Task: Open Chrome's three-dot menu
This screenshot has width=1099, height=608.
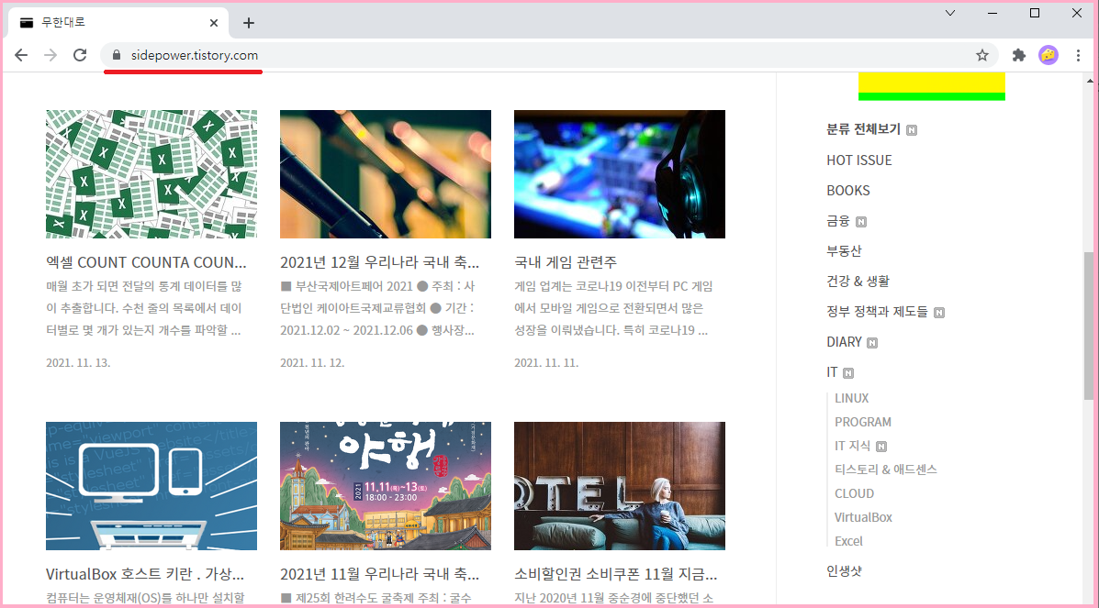Action: [x=1078, y=55]
